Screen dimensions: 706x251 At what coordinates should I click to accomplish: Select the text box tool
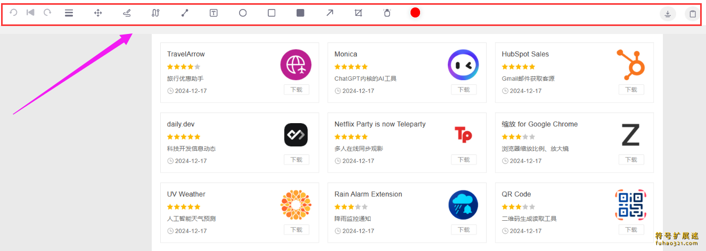pos(214,13)
